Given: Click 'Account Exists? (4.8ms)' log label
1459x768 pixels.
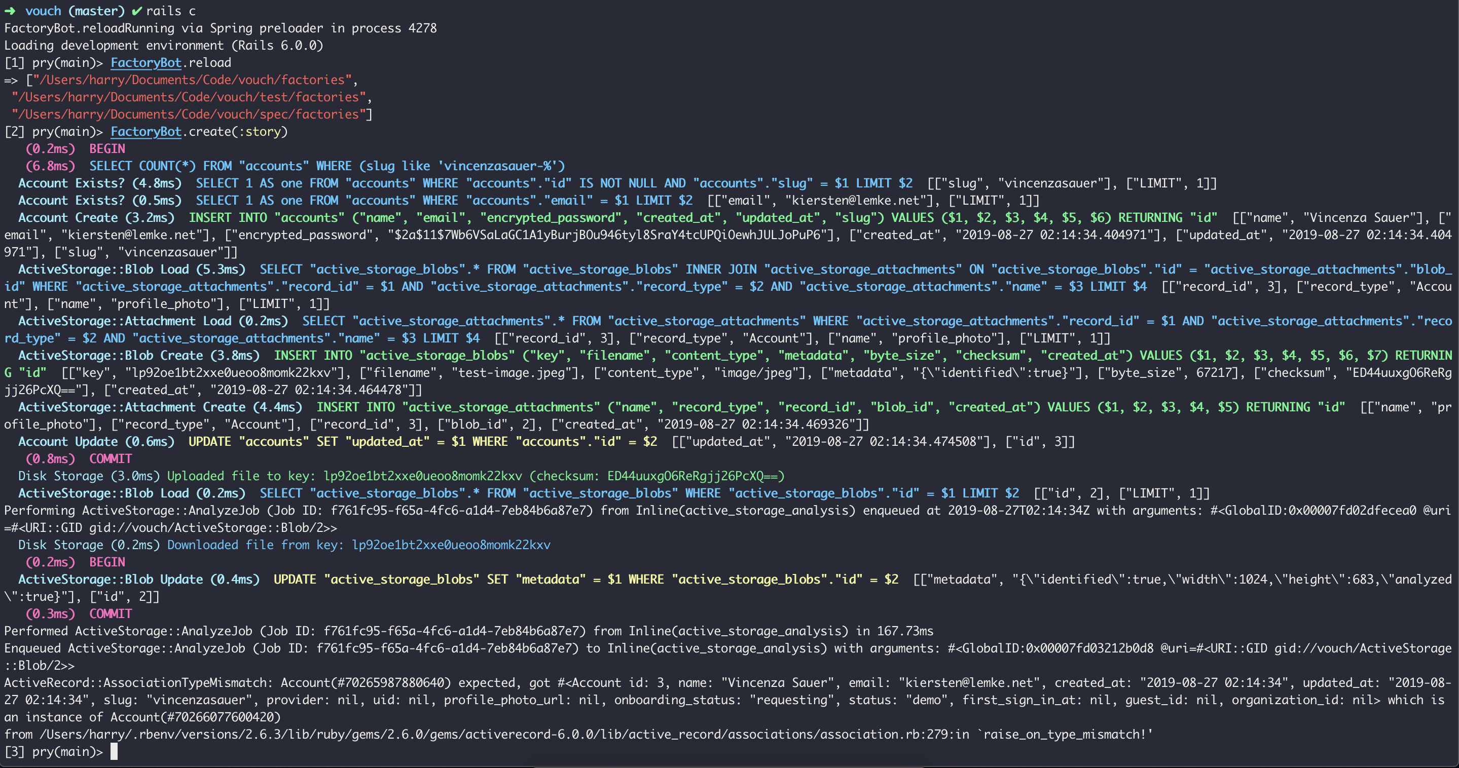Looking at the screenshot, I should [x=100, y=183].
